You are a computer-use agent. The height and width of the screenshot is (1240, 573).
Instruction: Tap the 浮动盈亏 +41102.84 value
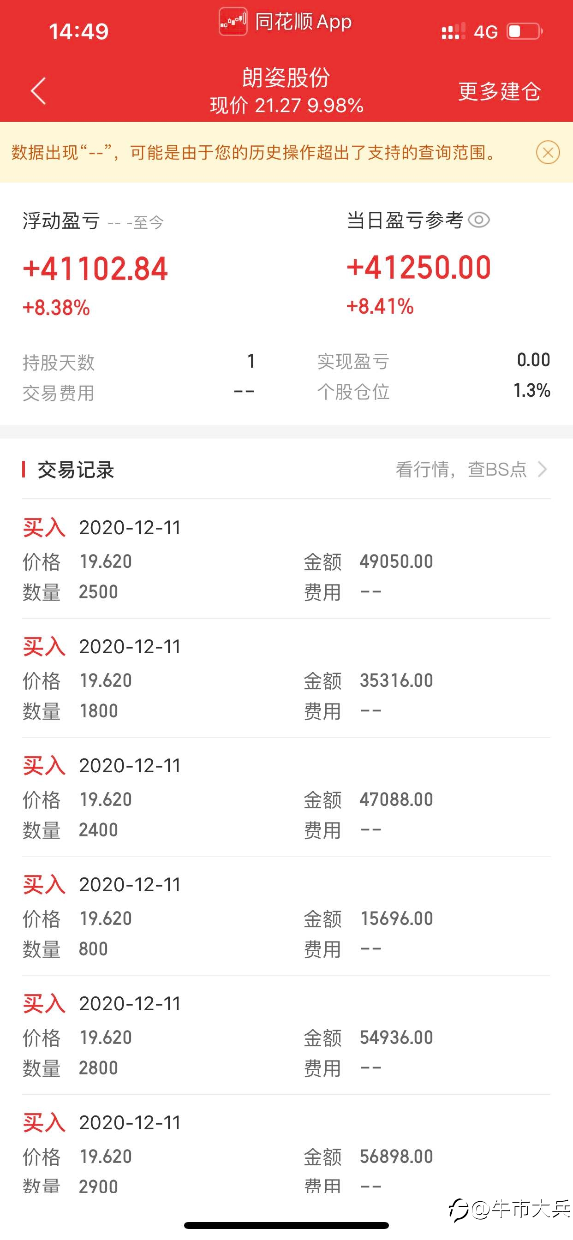point(95,268)
